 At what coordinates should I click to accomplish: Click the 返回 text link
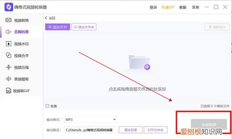coord(52,18)
